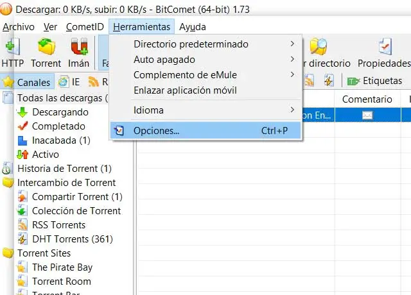Open Compartir Torrent (1)
Screen dimensions: 411x295
click(x=77, y=197)
